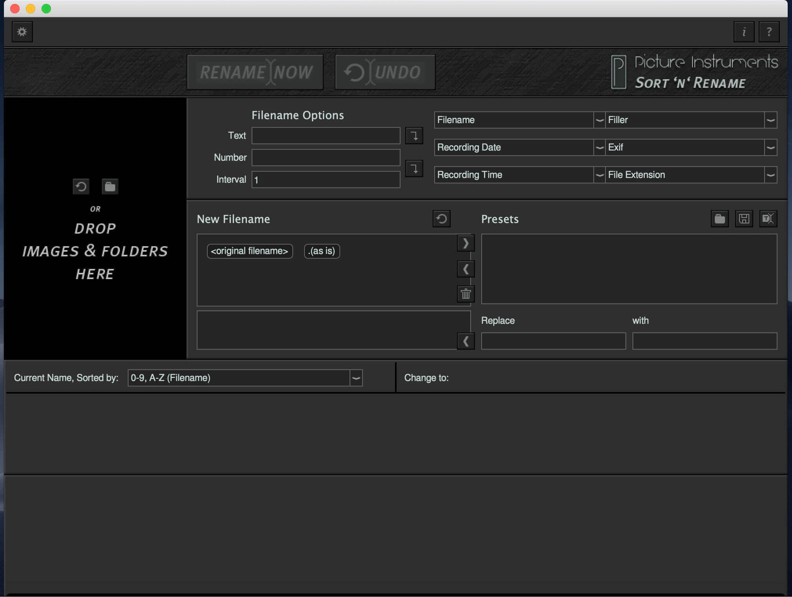Click the Presets list box
The width and height of the screenshot is (792, 597).
click(629, 269)
